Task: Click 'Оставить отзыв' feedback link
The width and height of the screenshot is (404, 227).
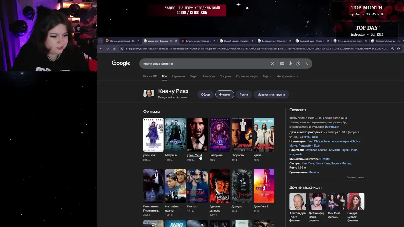Action: click(355, 178)
